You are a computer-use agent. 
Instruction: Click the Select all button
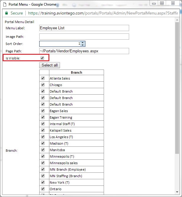pyautogui.click(x=50, y=65)
